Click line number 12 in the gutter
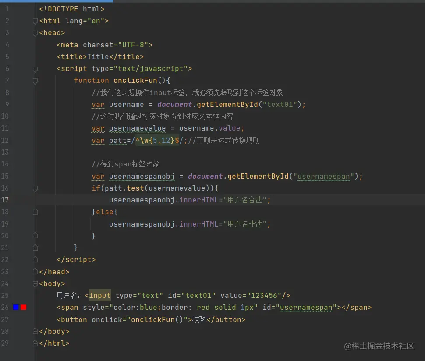The width and height of the screenshot is (425, 361). coord(5,140)
